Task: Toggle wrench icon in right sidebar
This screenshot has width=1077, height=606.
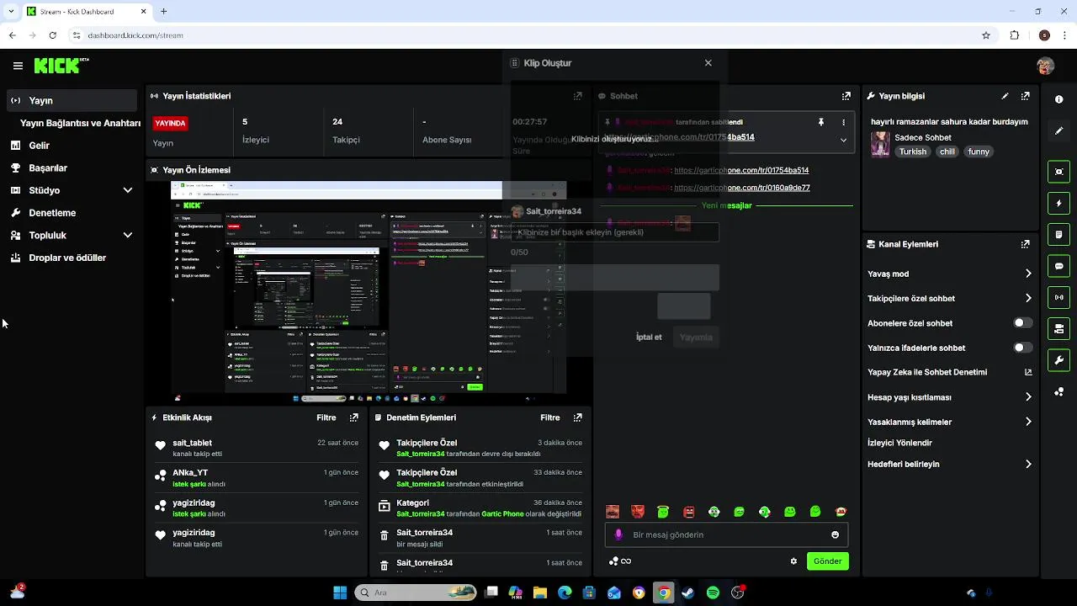Action: pos(1058,360)
